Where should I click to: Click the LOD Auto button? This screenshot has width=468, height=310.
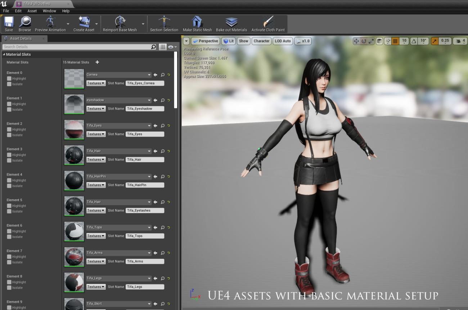(283, 41)
